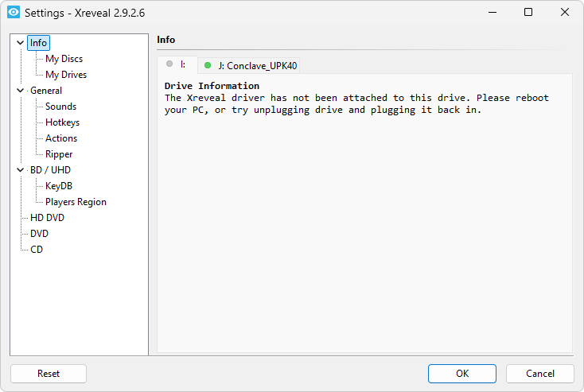Collapse the General tree node
Viewport: 584px width, 392px height.
21,91
